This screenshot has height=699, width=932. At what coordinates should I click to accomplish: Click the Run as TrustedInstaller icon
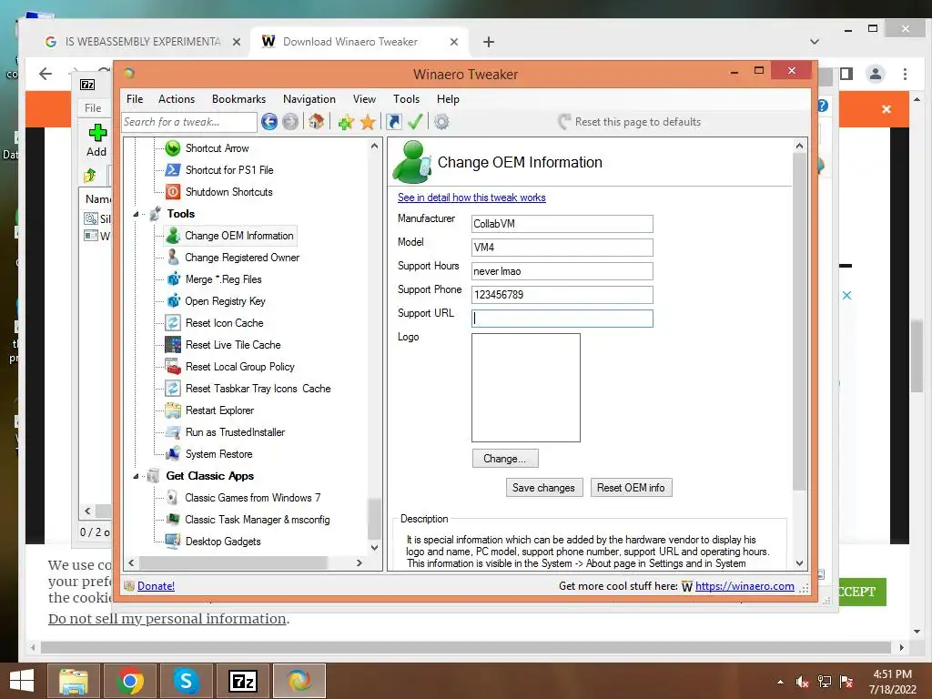pyautogui.click(x=173, y=432)
